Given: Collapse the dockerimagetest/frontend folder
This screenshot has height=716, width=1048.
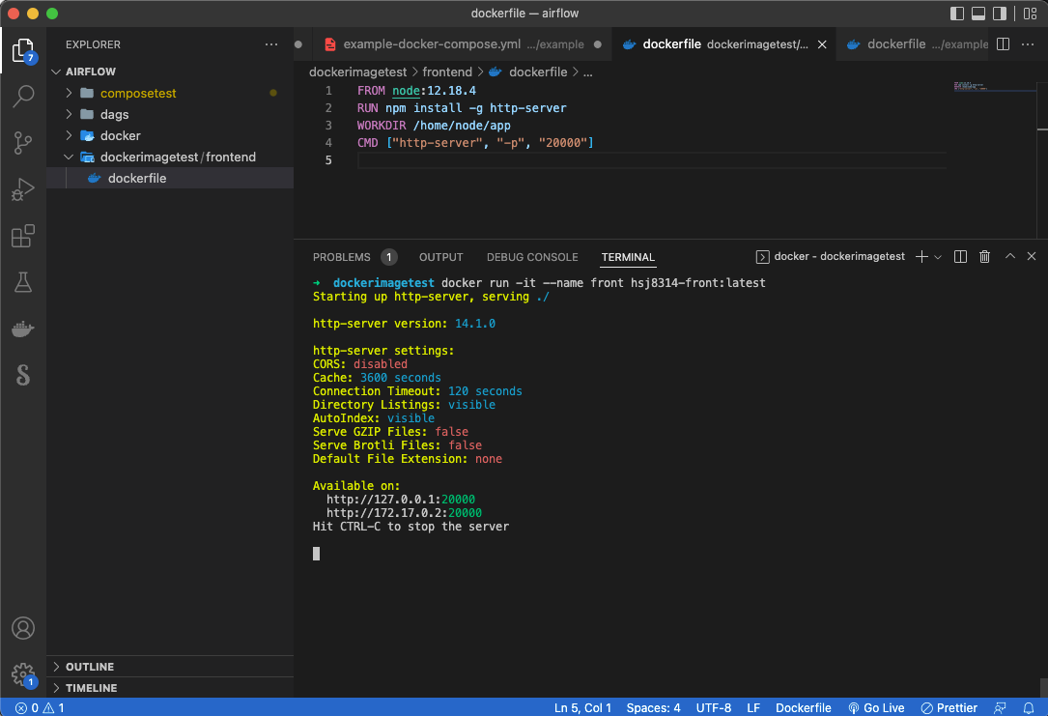Looking at the screenshot, I should 170,158.
